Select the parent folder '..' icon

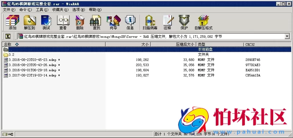[6, 50]
